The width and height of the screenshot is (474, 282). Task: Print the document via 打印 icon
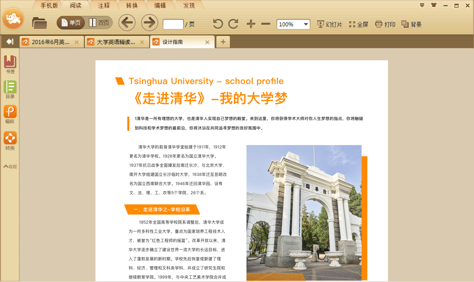385,24
